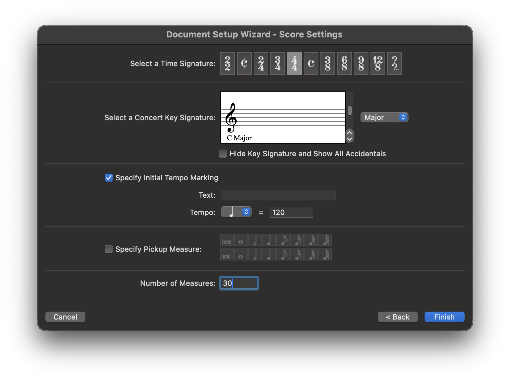The width and height of the screenshot is (510, 380).
Task: Pick the common time C signature
Action: [x=311, y=63]
